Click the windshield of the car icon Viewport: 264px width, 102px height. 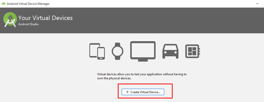click(x=170, y=47)
